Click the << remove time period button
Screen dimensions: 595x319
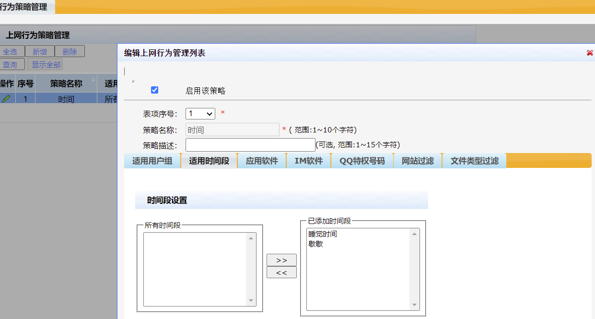point(281,272)
